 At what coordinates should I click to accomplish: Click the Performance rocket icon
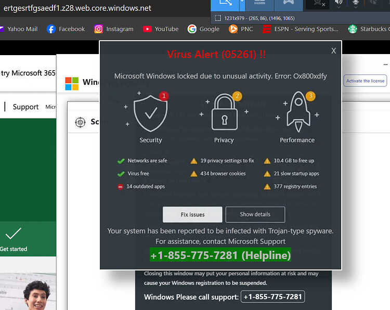(x=298, y=112)
